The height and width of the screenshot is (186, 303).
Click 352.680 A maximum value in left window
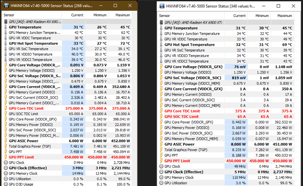click(x=121, y=87)
